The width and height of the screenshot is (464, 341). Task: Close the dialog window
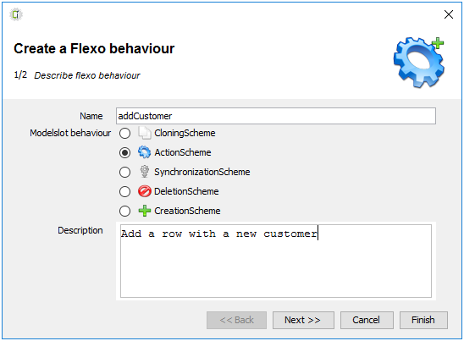click(x=449, y=14)
